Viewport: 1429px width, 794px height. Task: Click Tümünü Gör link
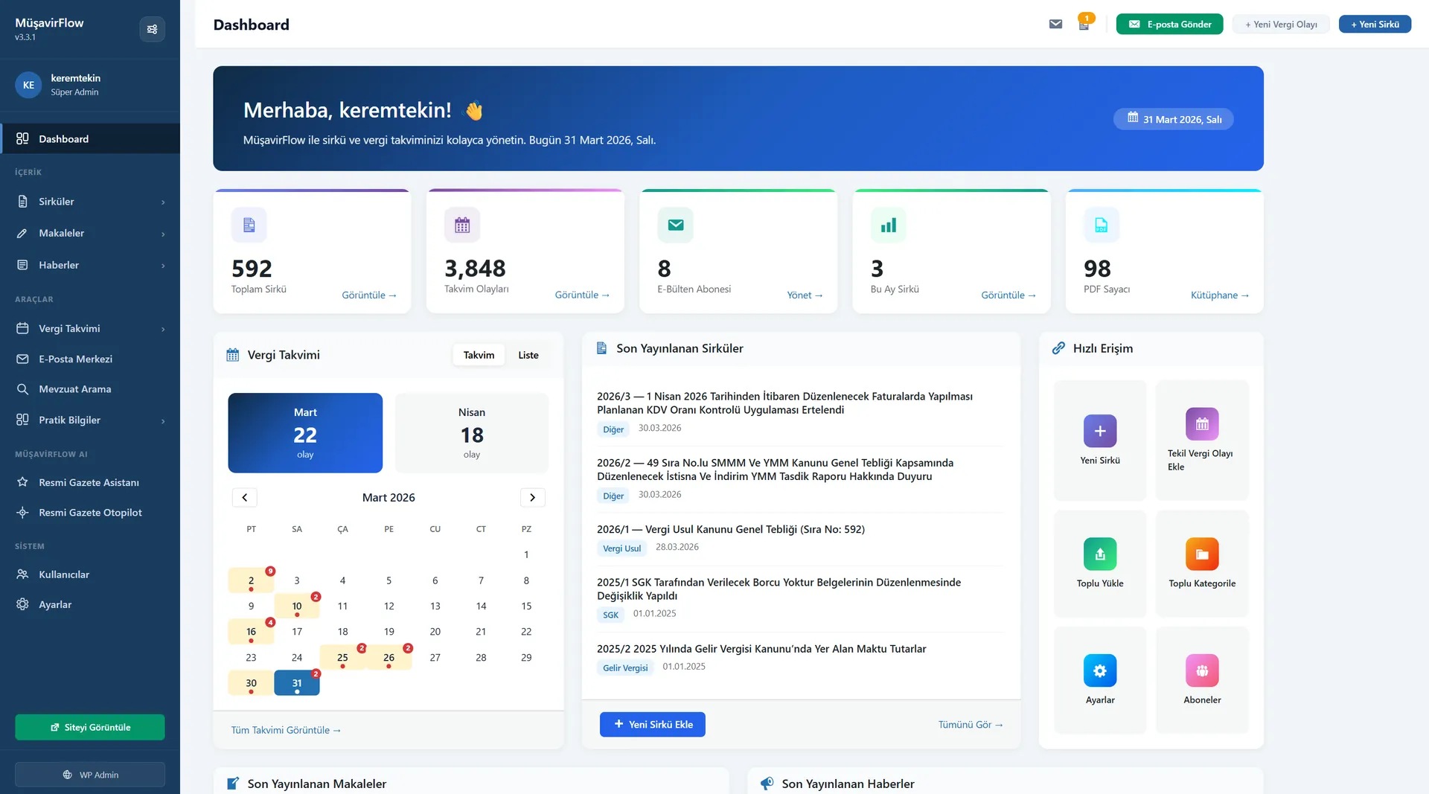pyautogui.click(x=971, y=725)
